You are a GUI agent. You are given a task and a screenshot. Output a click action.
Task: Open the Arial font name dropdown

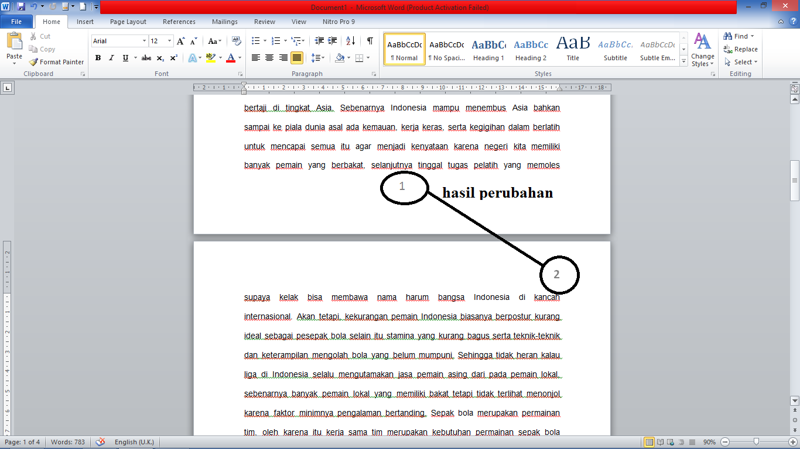[x=144, y=41]
